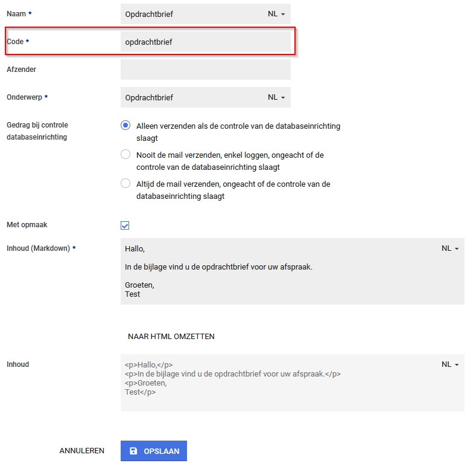Click into the Naam text field
The width and height of the screenshot is (476, 469).
(x=190, y=14)
